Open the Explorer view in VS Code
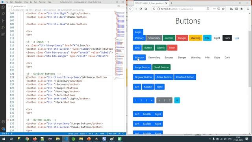252x142 pixels. pyautogui.click(x=3, y=7)
